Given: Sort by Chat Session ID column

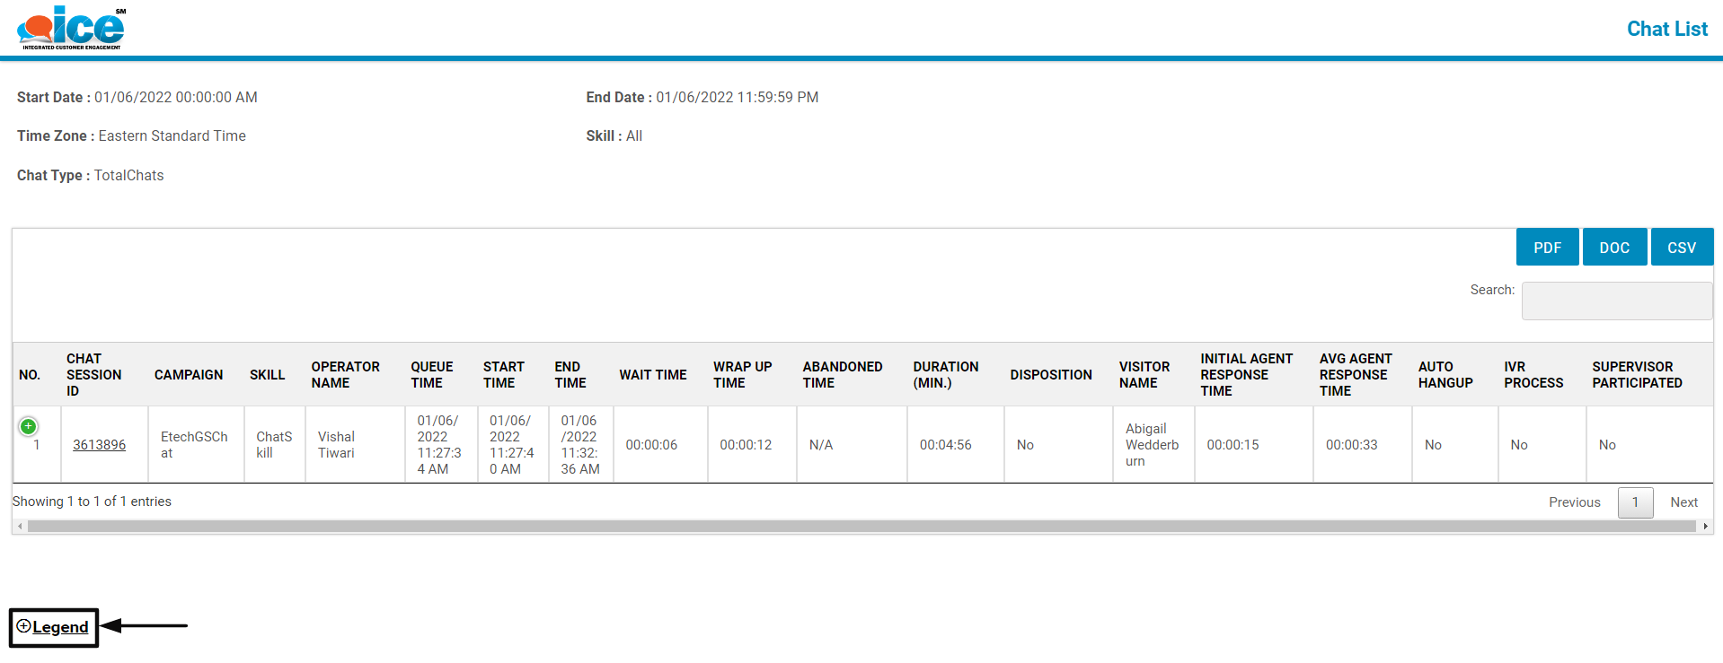Looking at the screenshot, I should point(93,375).
